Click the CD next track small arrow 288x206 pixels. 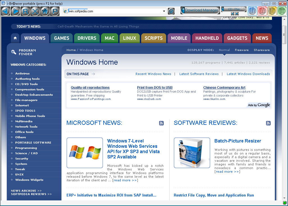237,14
